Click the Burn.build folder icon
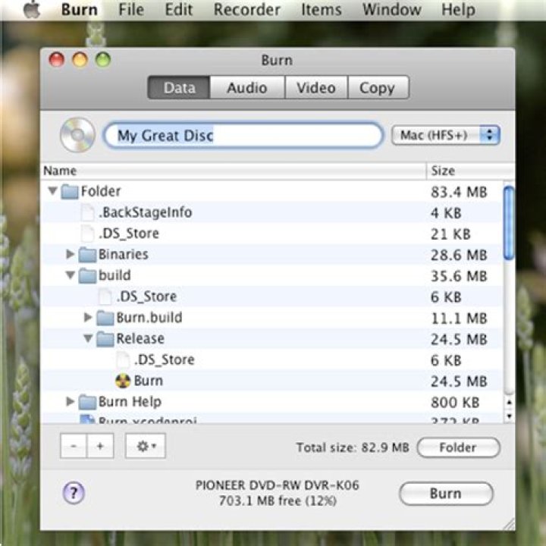546x546 pixels. pos(105,318)
